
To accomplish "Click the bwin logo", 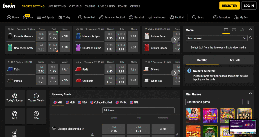I will pyautogui.click(x=9, y=6).
